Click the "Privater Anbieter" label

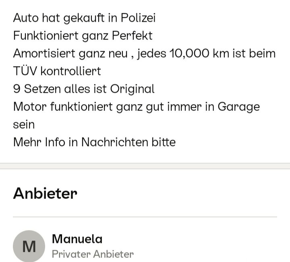[93, 254]
